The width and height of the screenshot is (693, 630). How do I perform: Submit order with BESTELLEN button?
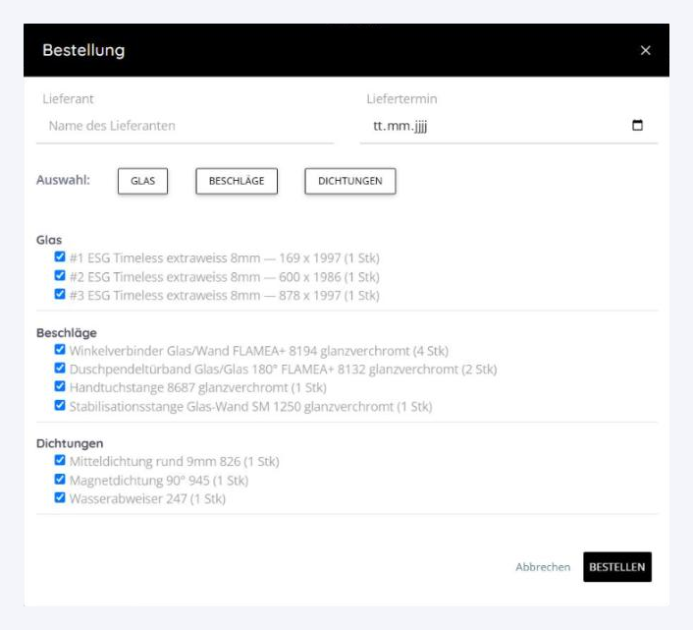click(x=617, y=567)
